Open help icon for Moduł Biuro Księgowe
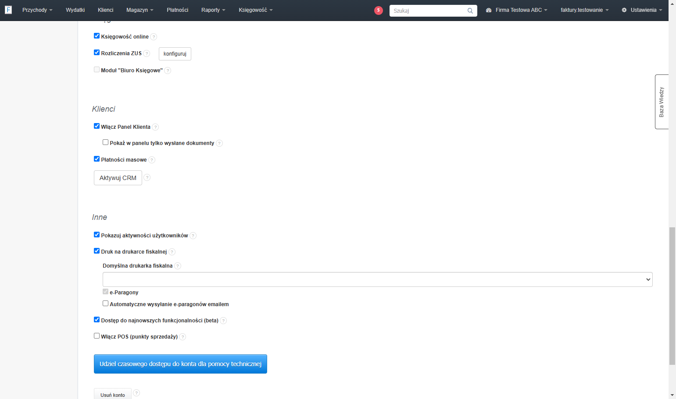676x399 pixels. click(168, 71)
